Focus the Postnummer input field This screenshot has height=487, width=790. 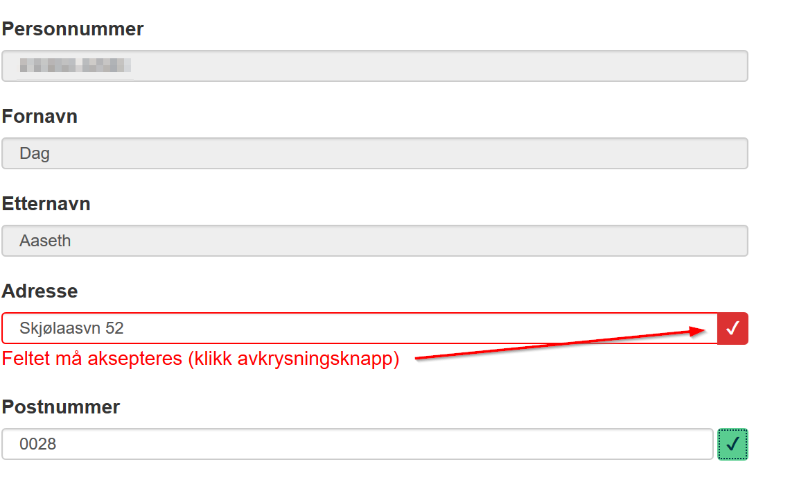[358, 444]
